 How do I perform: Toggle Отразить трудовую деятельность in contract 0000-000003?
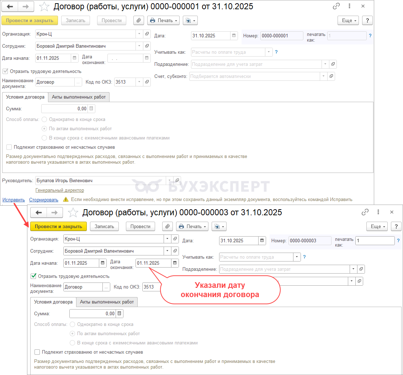click(33, 276)
